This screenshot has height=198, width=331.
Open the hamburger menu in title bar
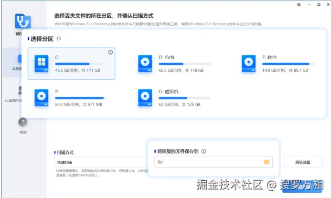tap(298, 5)
